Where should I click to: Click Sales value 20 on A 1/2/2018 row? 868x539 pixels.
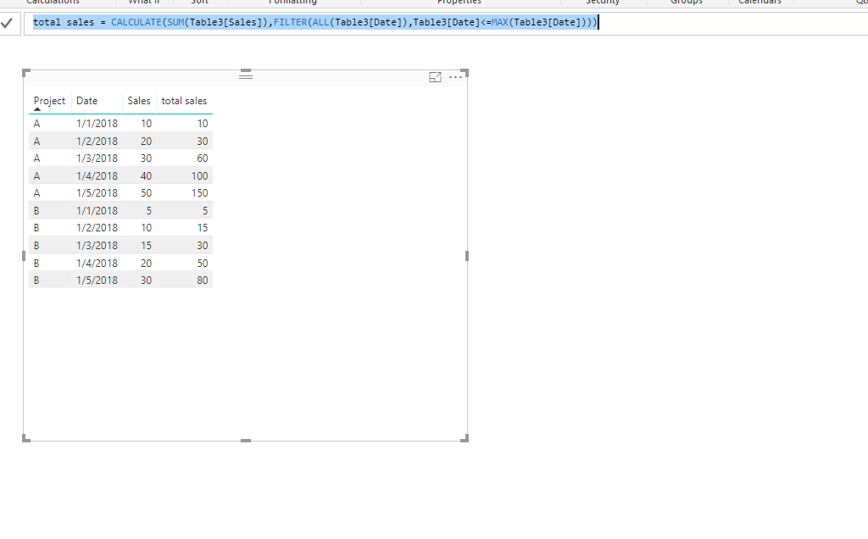(x=146, y=142)
